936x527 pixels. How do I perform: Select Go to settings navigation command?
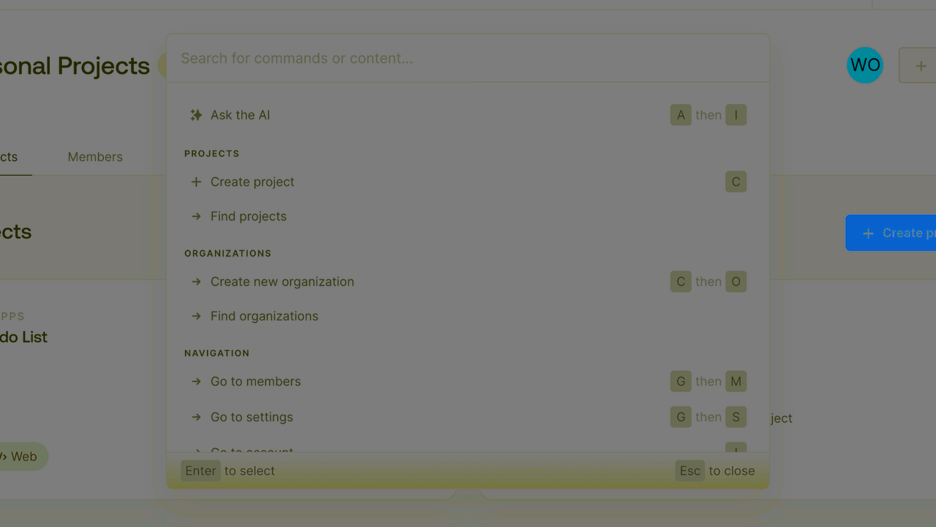pos(252,417)
